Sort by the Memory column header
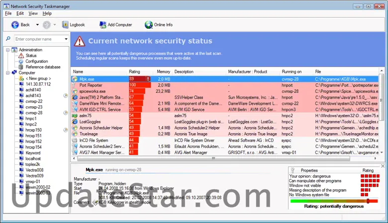388x223 pixels. coord(163,72)
